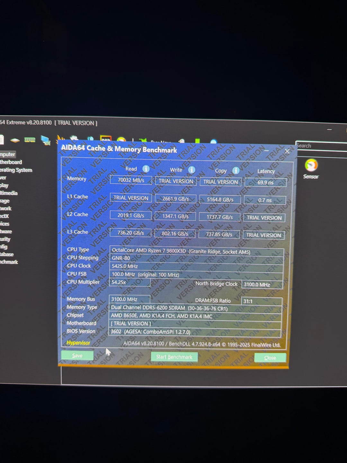
Task: Click the memory module toolbar icon
Action: [x=30, y=140]
